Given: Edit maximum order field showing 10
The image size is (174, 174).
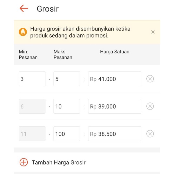Looking at the screenshot, I should pyautogui.click(x=67, y=106).
